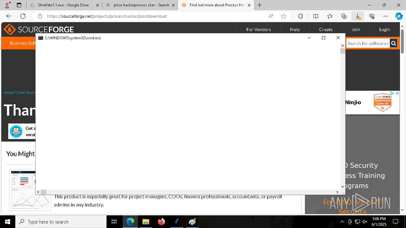Focus the Search for software field
Viewport: 406px width, 228px height.
point(368,43)
